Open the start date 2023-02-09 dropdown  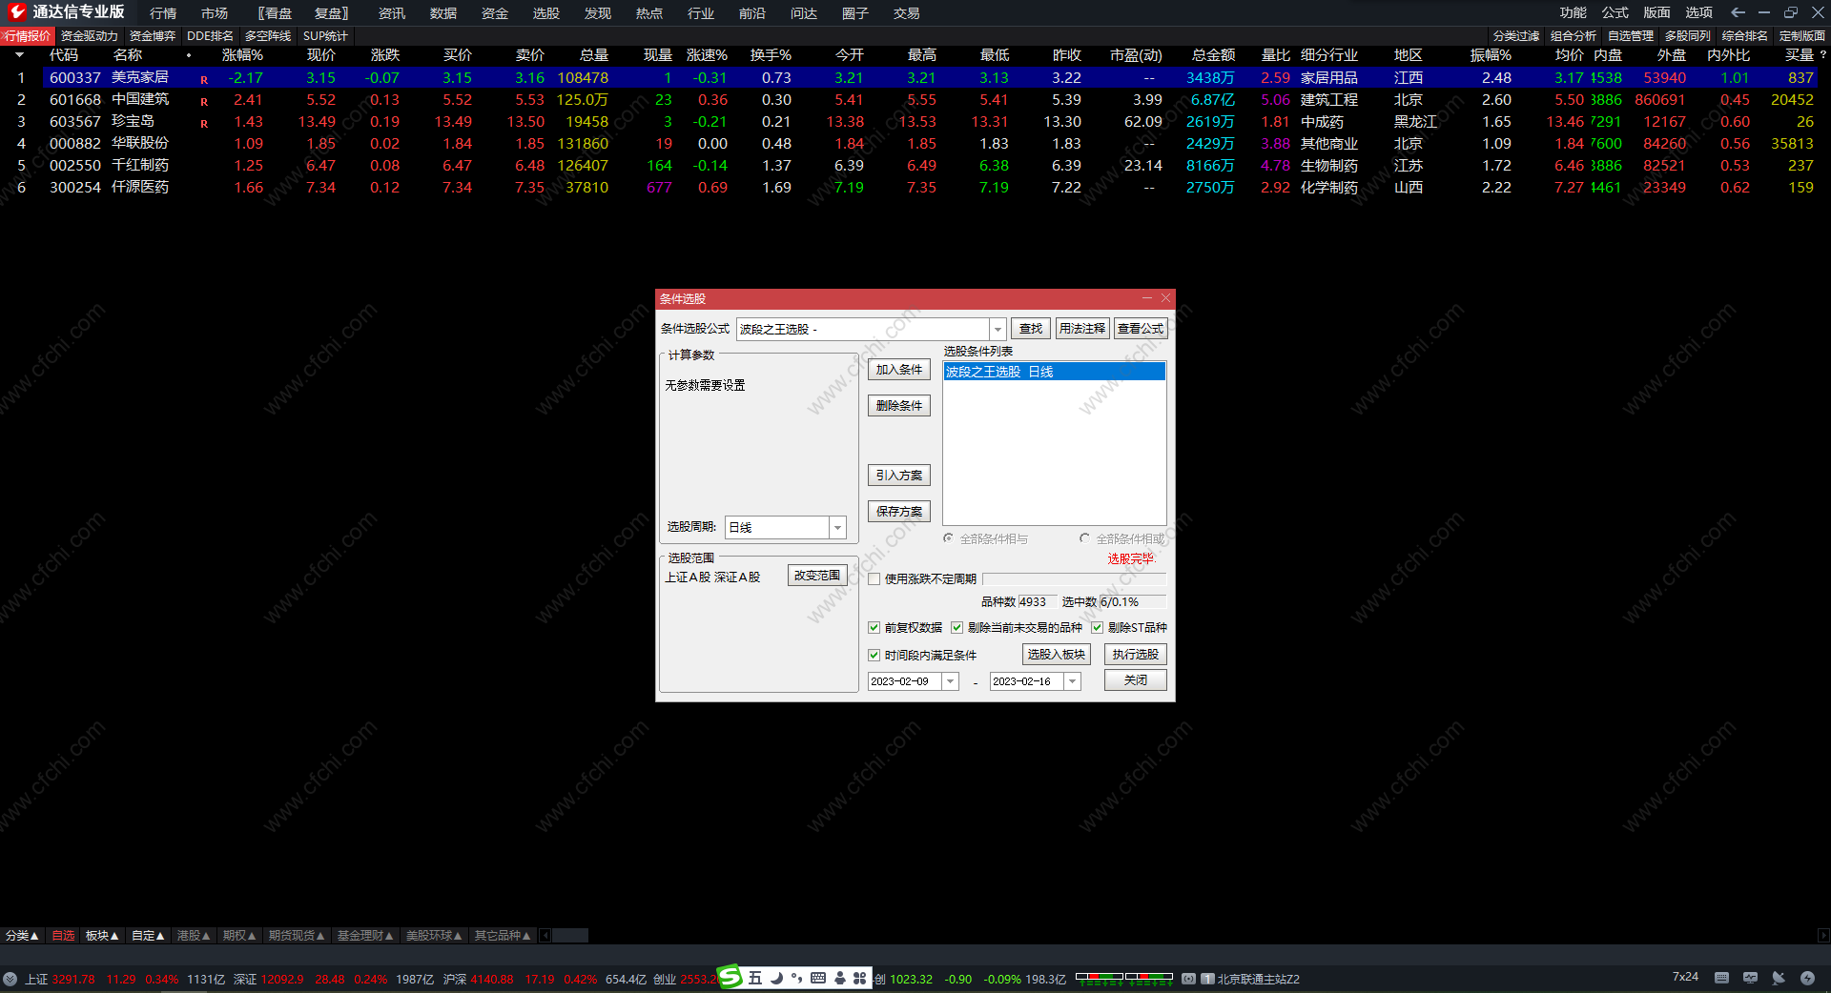point(950,681)
